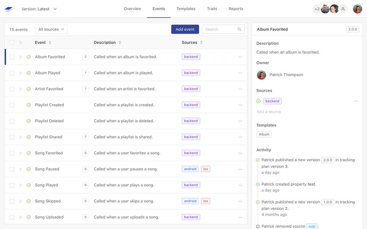
Task: Click the Add event button
Action: [185, 29]
